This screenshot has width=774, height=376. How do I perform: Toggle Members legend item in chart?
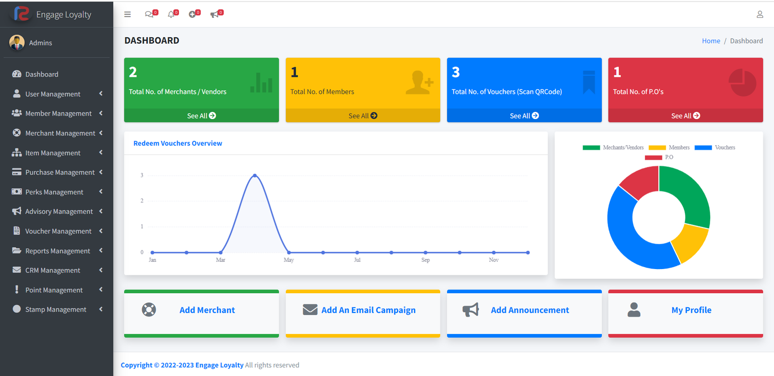[669, 148]
